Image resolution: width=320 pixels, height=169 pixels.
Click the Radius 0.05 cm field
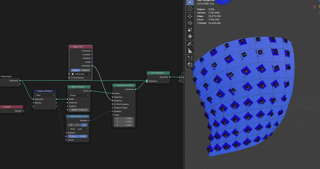79,110
